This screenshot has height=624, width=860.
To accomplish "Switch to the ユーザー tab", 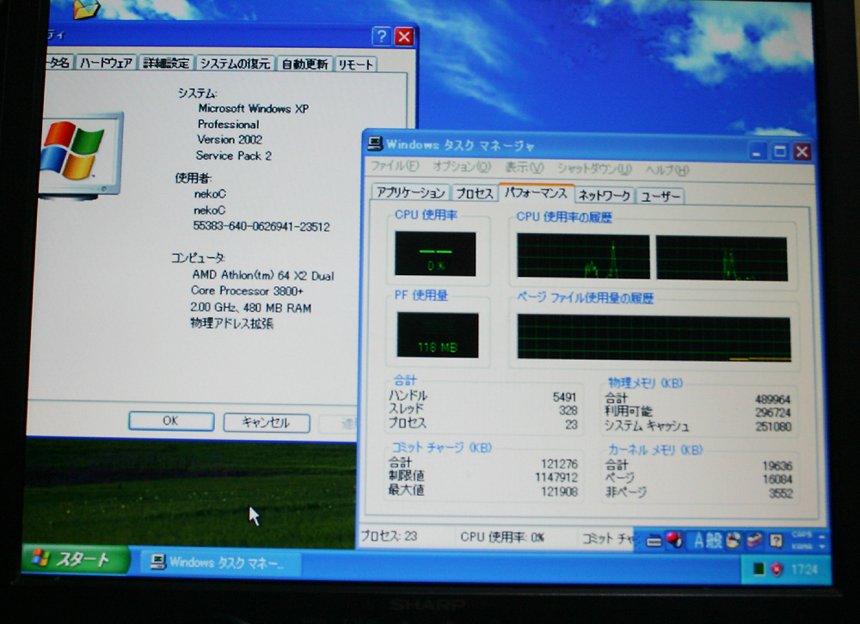I will coord(660,196).
